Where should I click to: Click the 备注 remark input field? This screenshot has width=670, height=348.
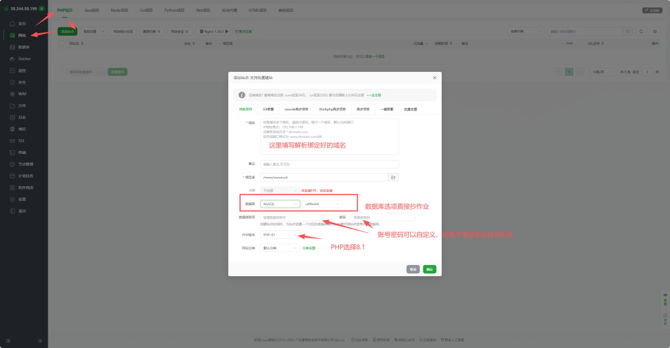(329, 164)
